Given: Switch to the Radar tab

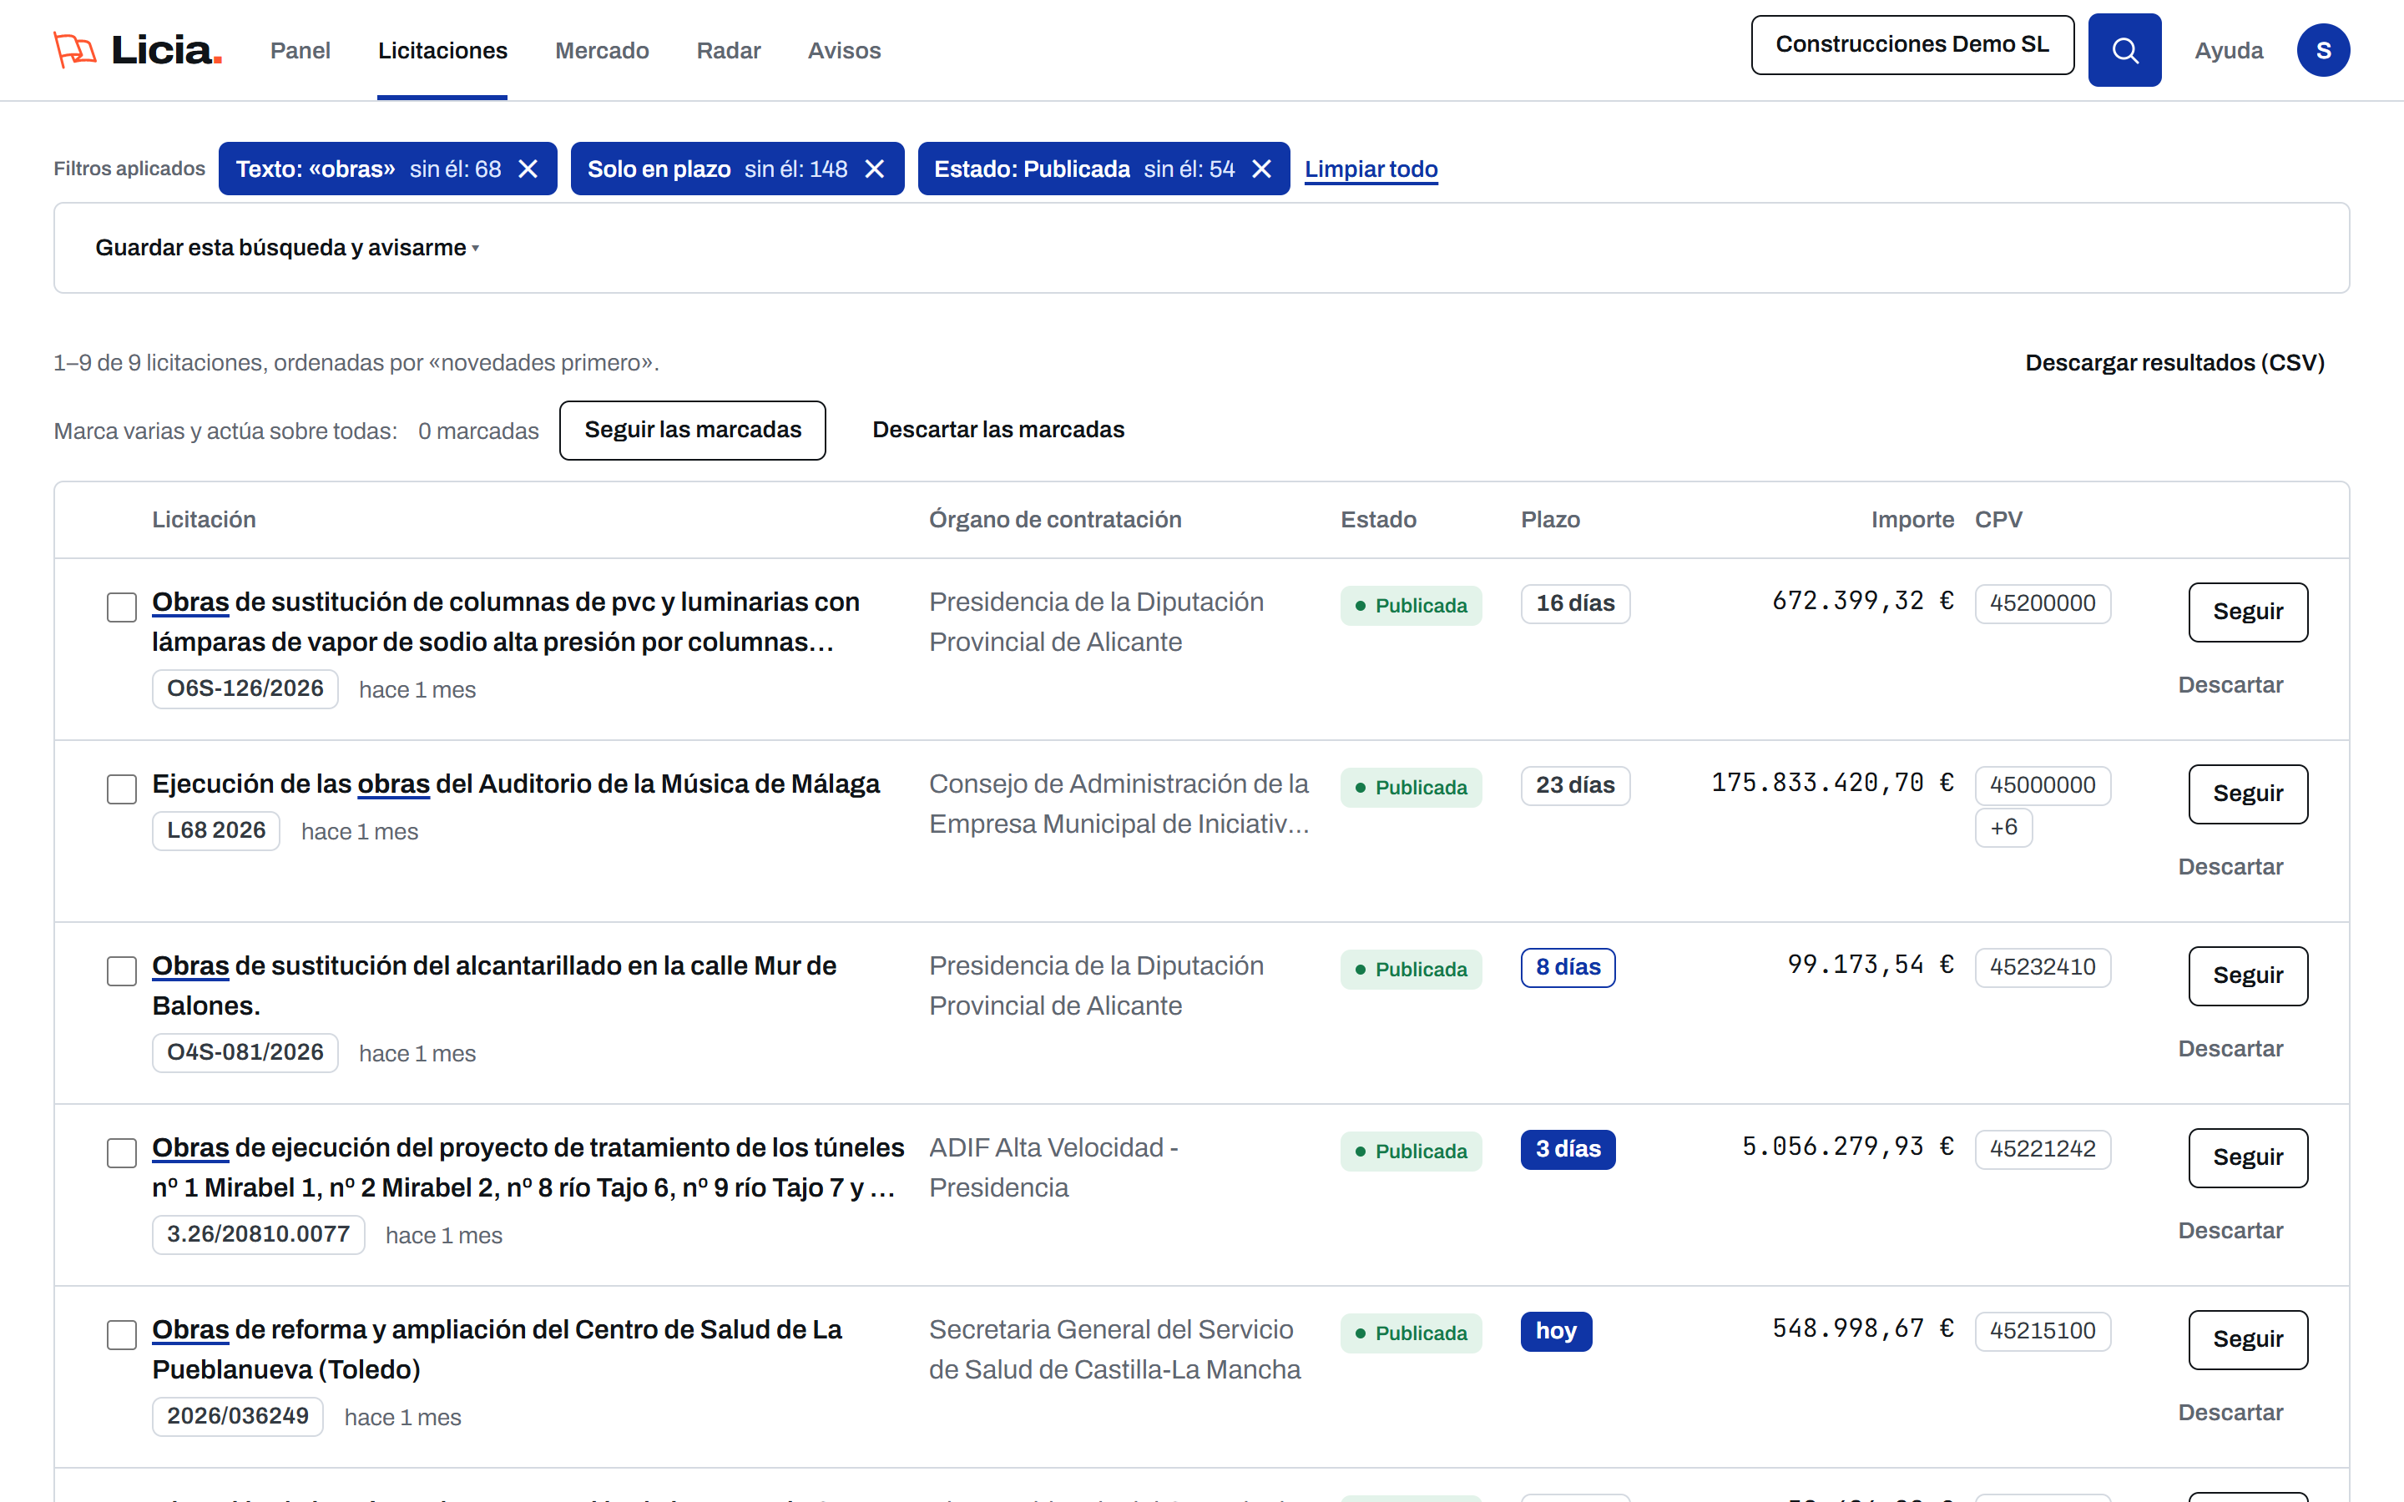Looking at the screenshot, I should pyautogui.click(x=728, y=51).
